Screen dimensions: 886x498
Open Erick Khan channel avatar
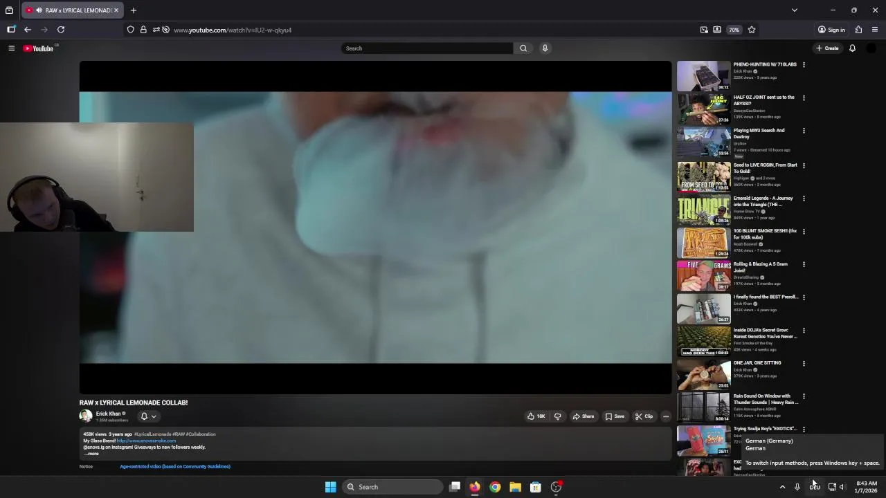(86, 416)
